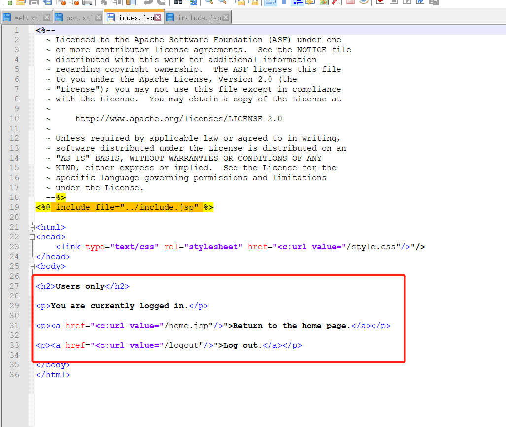Image resolution: width=506 pixels, height=427 pixels.
Task: Show the Document Map panel icon
Action: tap(324, 2)
